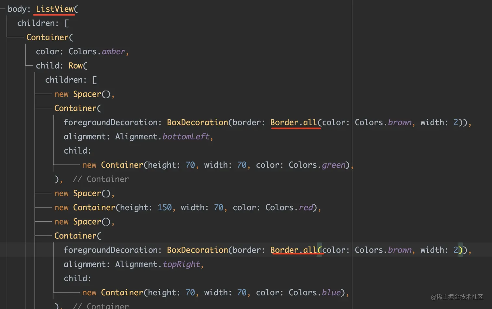Click 'width: 2' above the bottomLeft alignment
The height and width of the screenshot is (309, 492).
(x=439, y=122)
